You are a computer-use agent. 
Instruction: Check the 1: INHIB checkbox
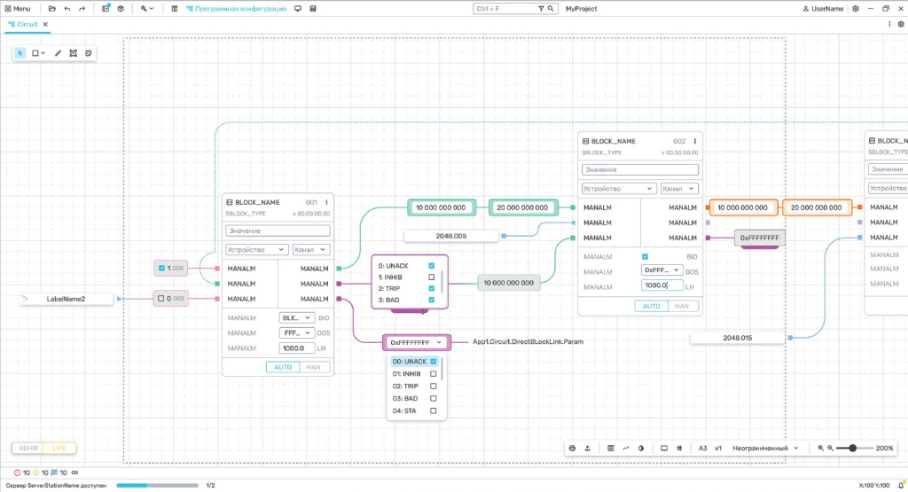[x=432, y=277]
